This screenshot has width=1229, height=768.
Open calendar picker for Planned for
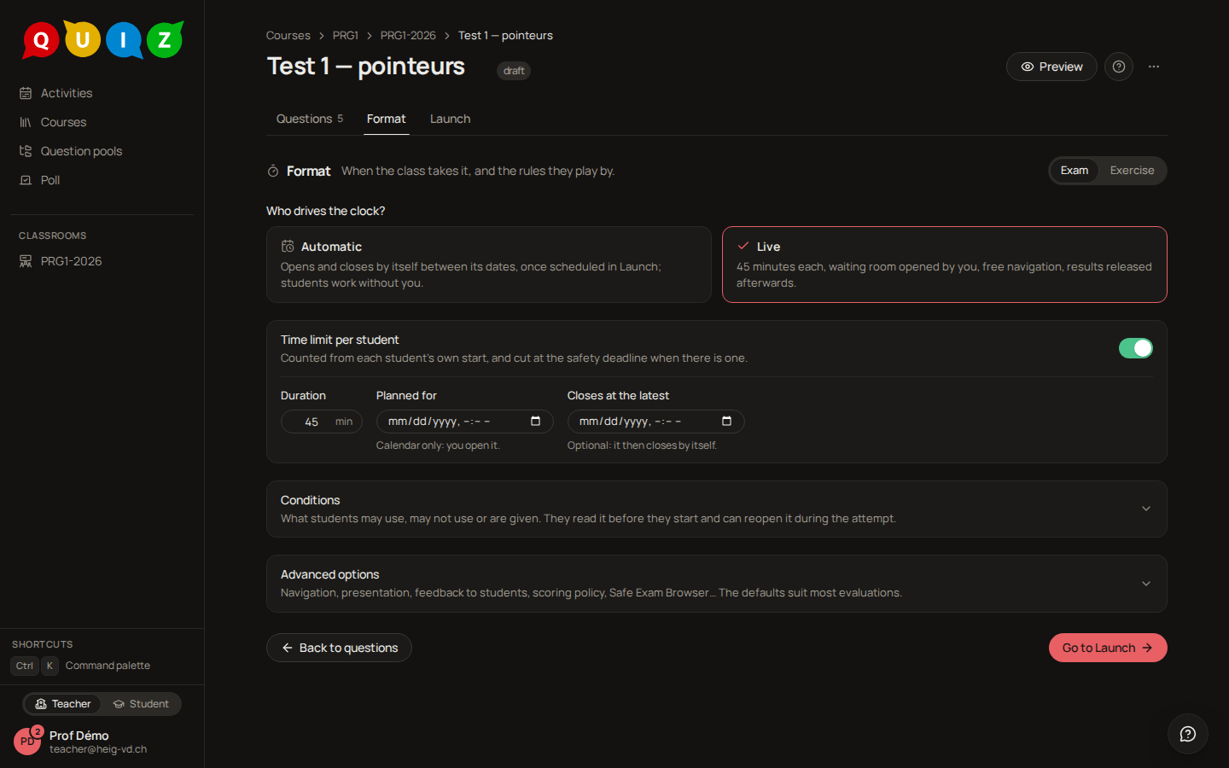(536, 422)
